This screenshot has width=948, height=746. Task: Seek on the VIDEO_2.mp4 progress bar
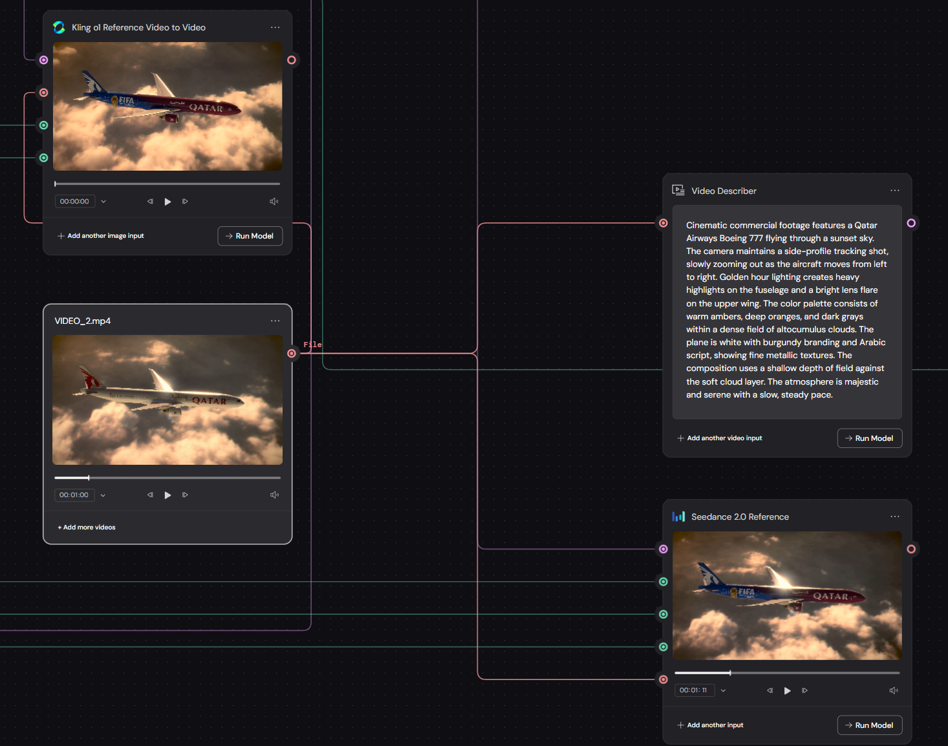167,478
